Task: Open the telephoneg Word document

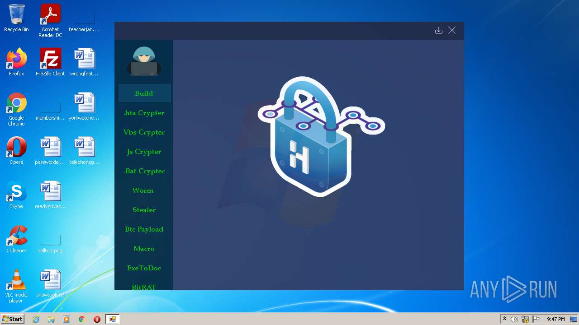Action: pos(84,151)
